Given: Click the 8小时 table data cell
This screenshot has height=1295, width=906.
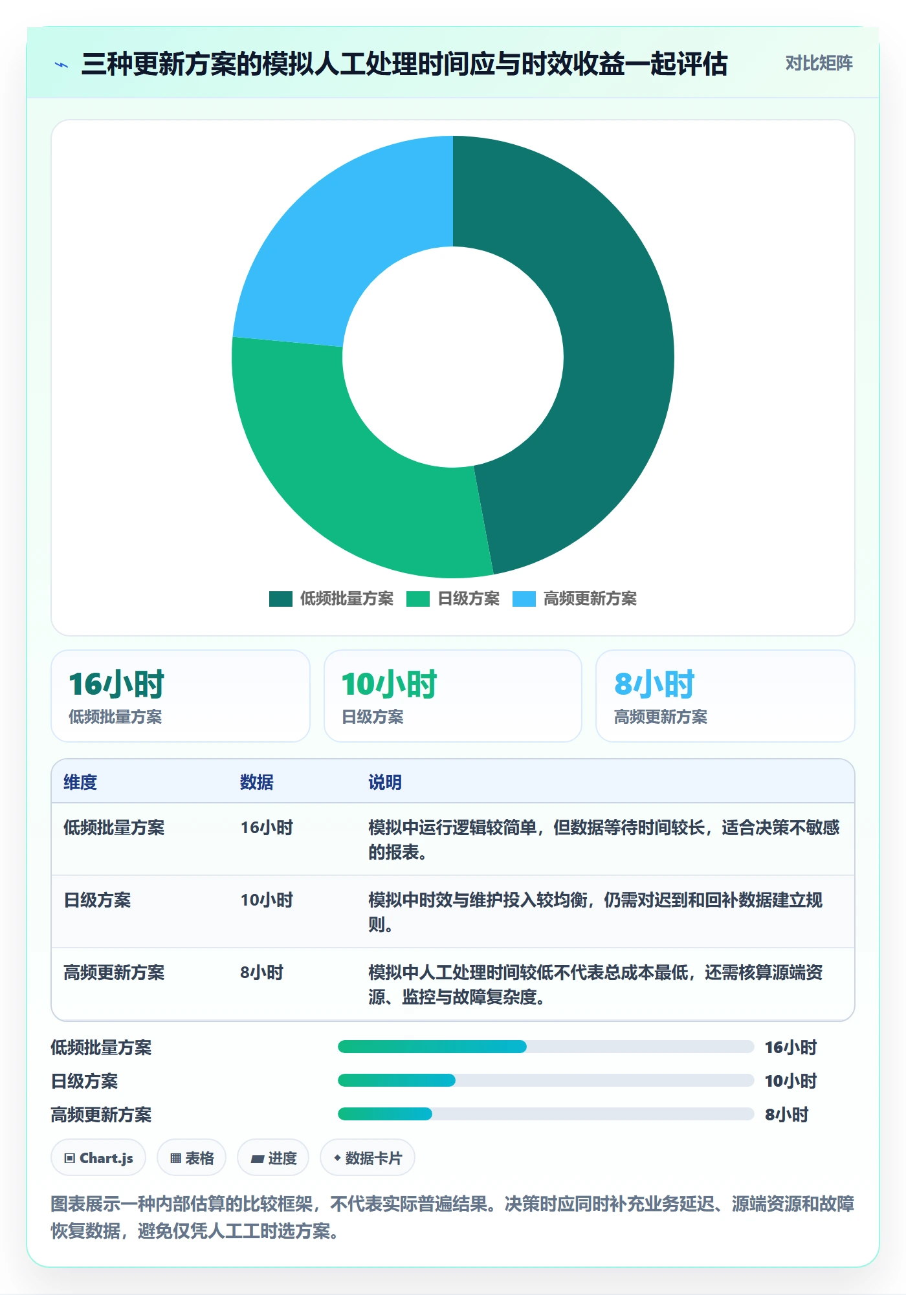Looking at the screenshot, I should click(x=262, y=972).
